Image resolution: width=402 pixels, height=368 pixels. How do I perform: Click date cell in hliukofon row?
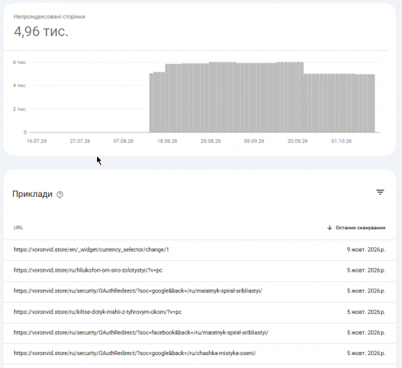pyautogui.click(x=366, y=270)
